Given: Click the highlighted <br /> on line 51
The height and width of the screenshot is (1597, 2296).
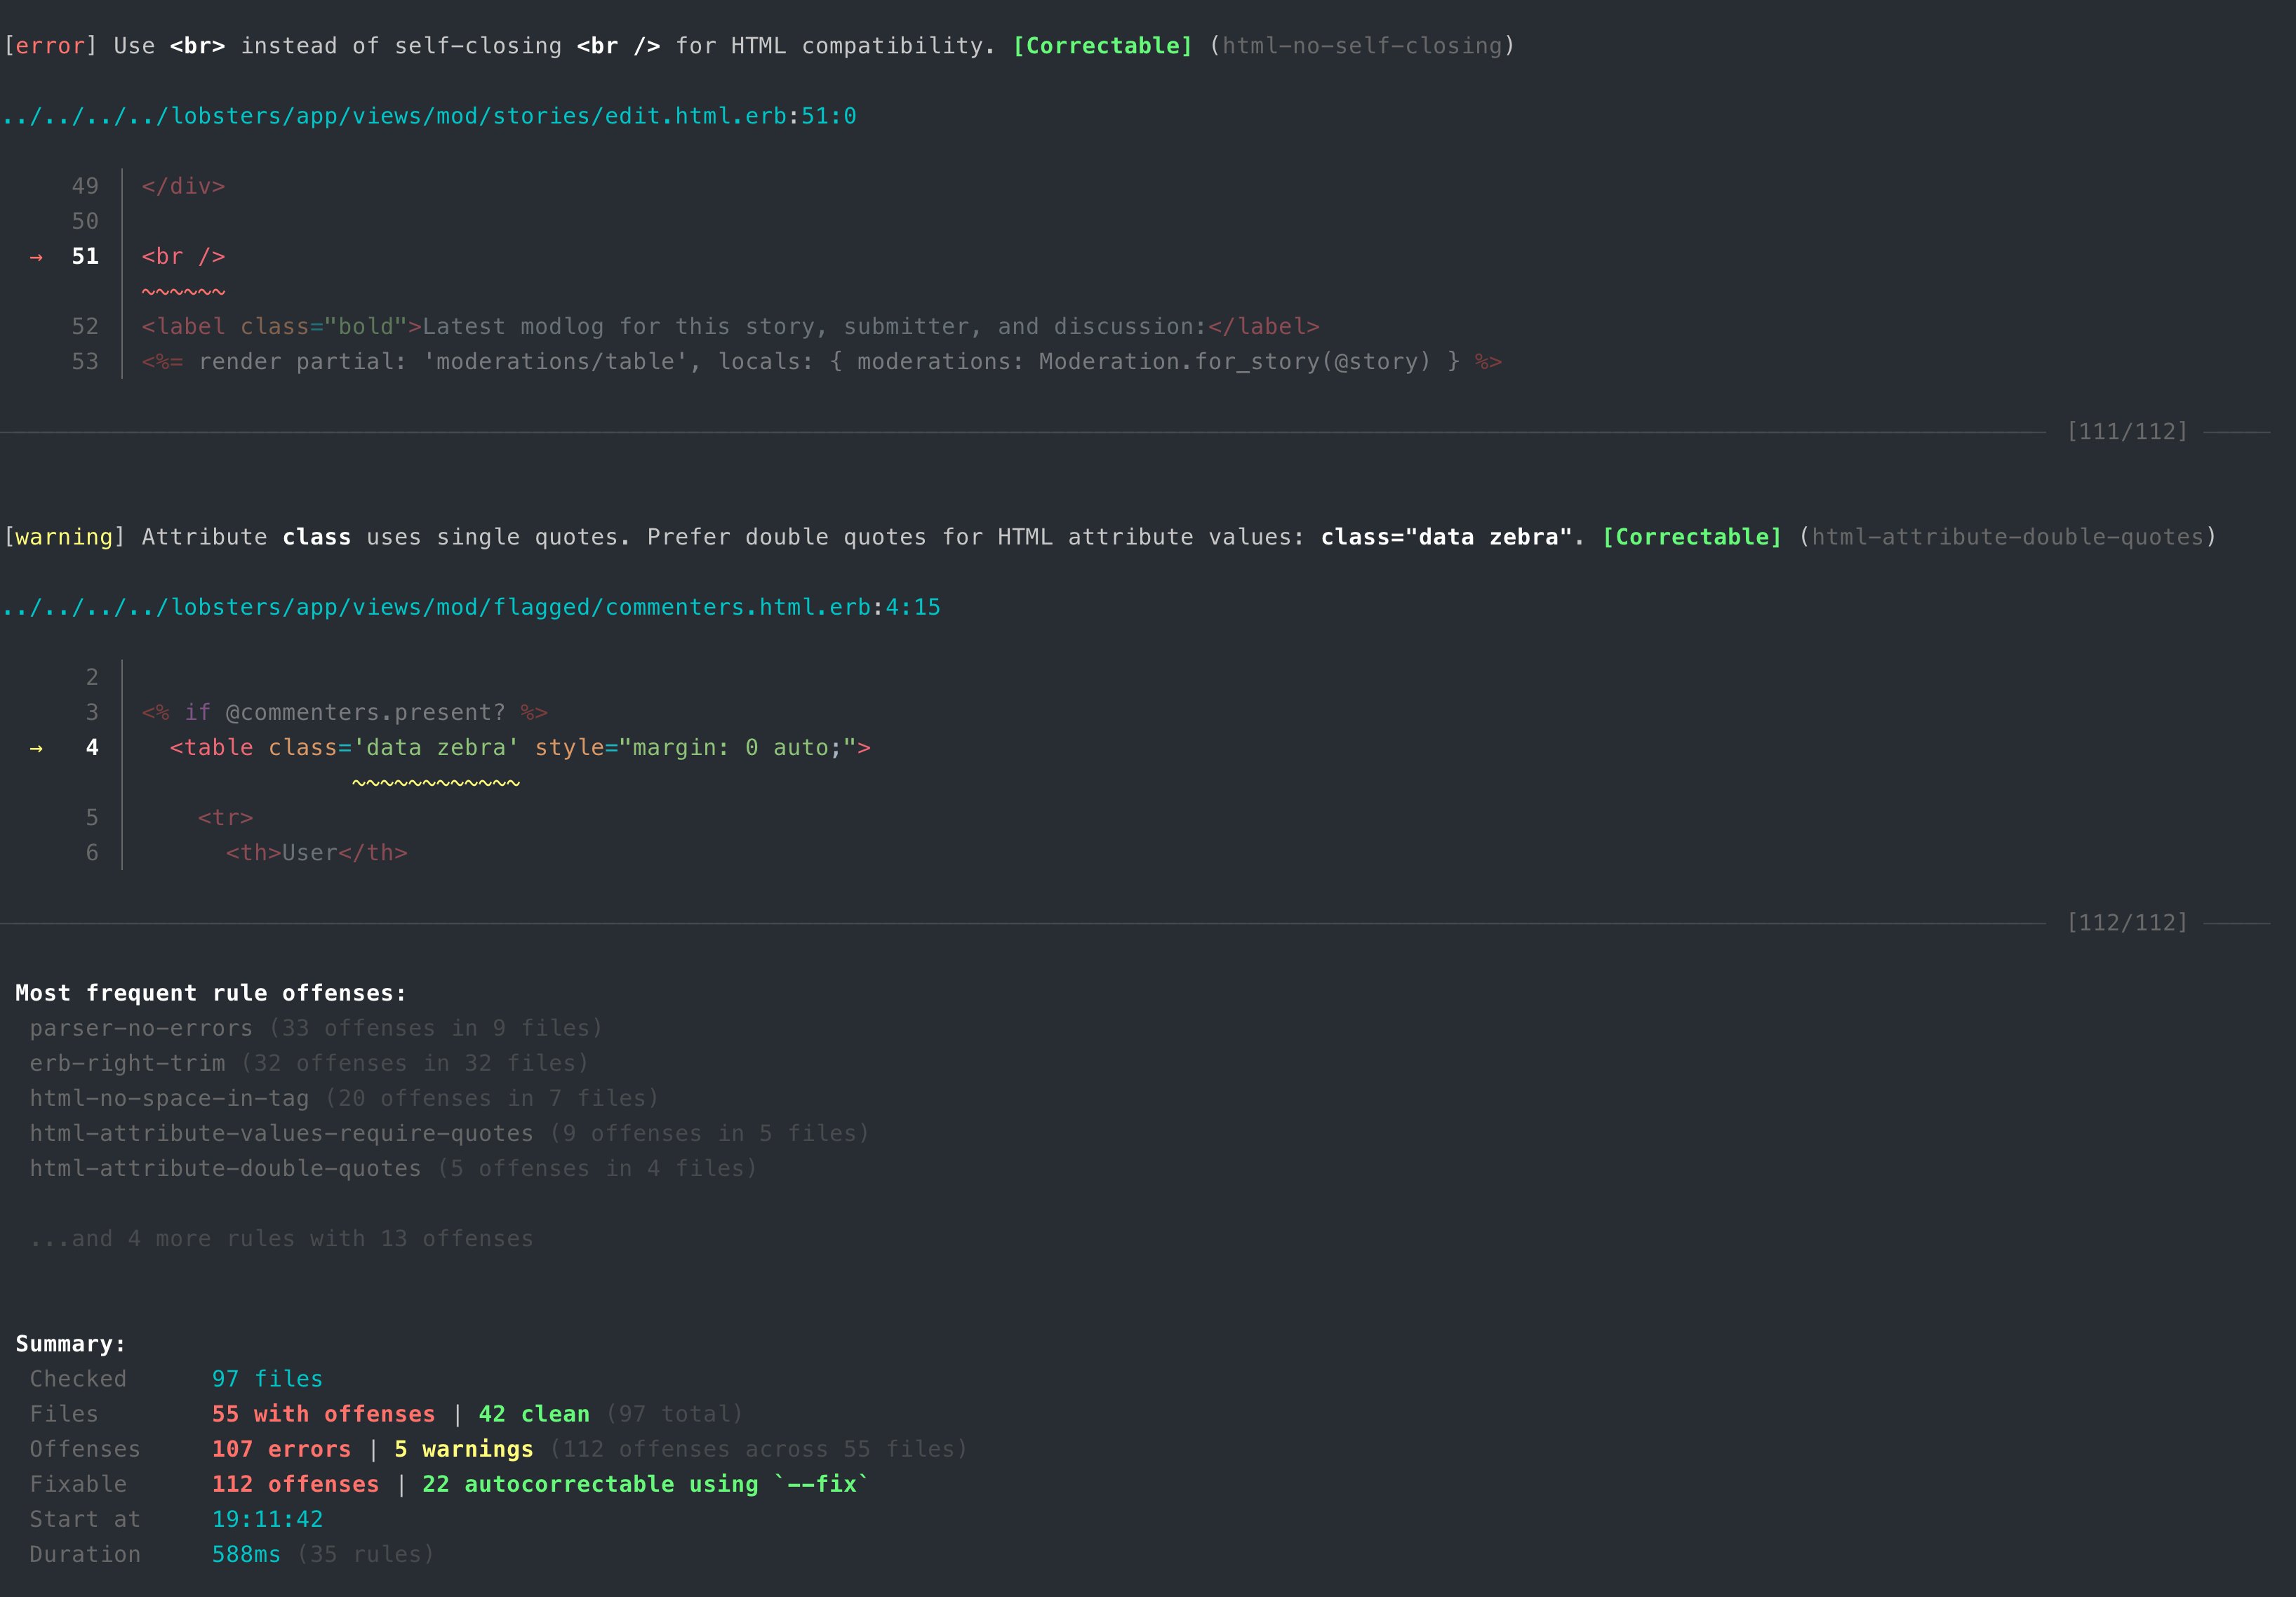Looking at the screenshot, I should [183, 256].
